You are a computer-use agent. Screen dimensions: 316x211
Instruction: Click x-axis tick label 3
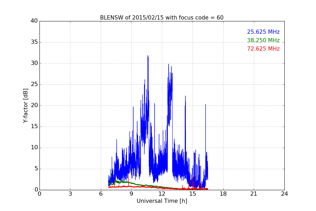(x=70, y=194)
